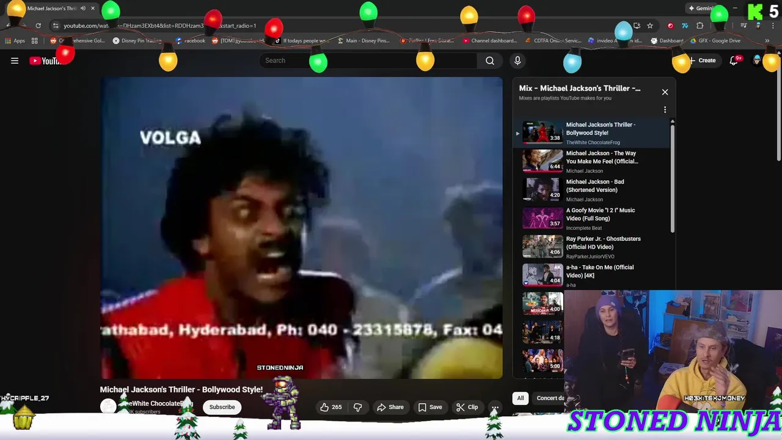Viewport: 782px width, 440px height.
Task: Open the Channel dashboard bookmark
Action: (490, 41)
